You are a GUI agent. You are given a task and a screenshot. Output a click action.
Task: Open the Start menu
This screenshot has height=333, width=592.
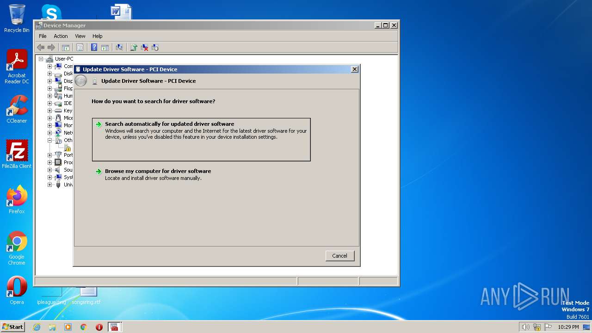tap(12, 327)
